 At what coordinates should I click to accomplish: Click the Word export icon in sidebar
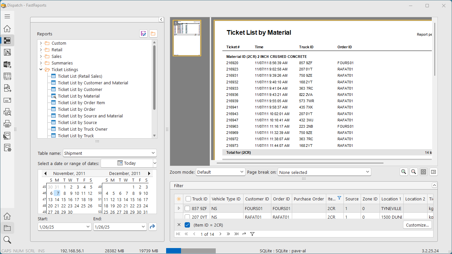click(7, 64)
